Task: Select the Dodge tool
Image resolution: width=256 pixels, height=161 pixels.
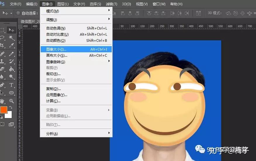Action: coord(11,77)
